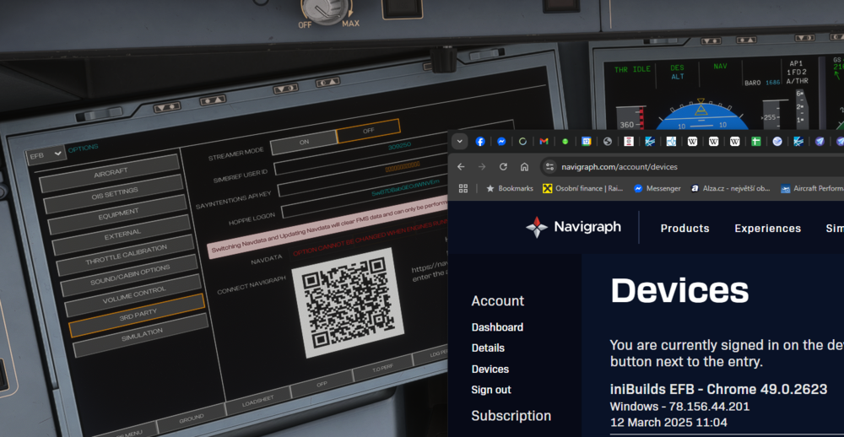
Task: Open the Google Calendar pinned tab
Action: click(x=587, y=142)
